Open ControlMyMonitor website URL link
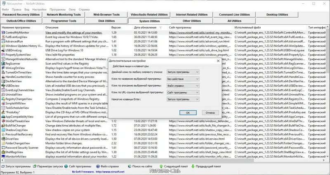The image size is (330, 175). (x=200, y=33)
